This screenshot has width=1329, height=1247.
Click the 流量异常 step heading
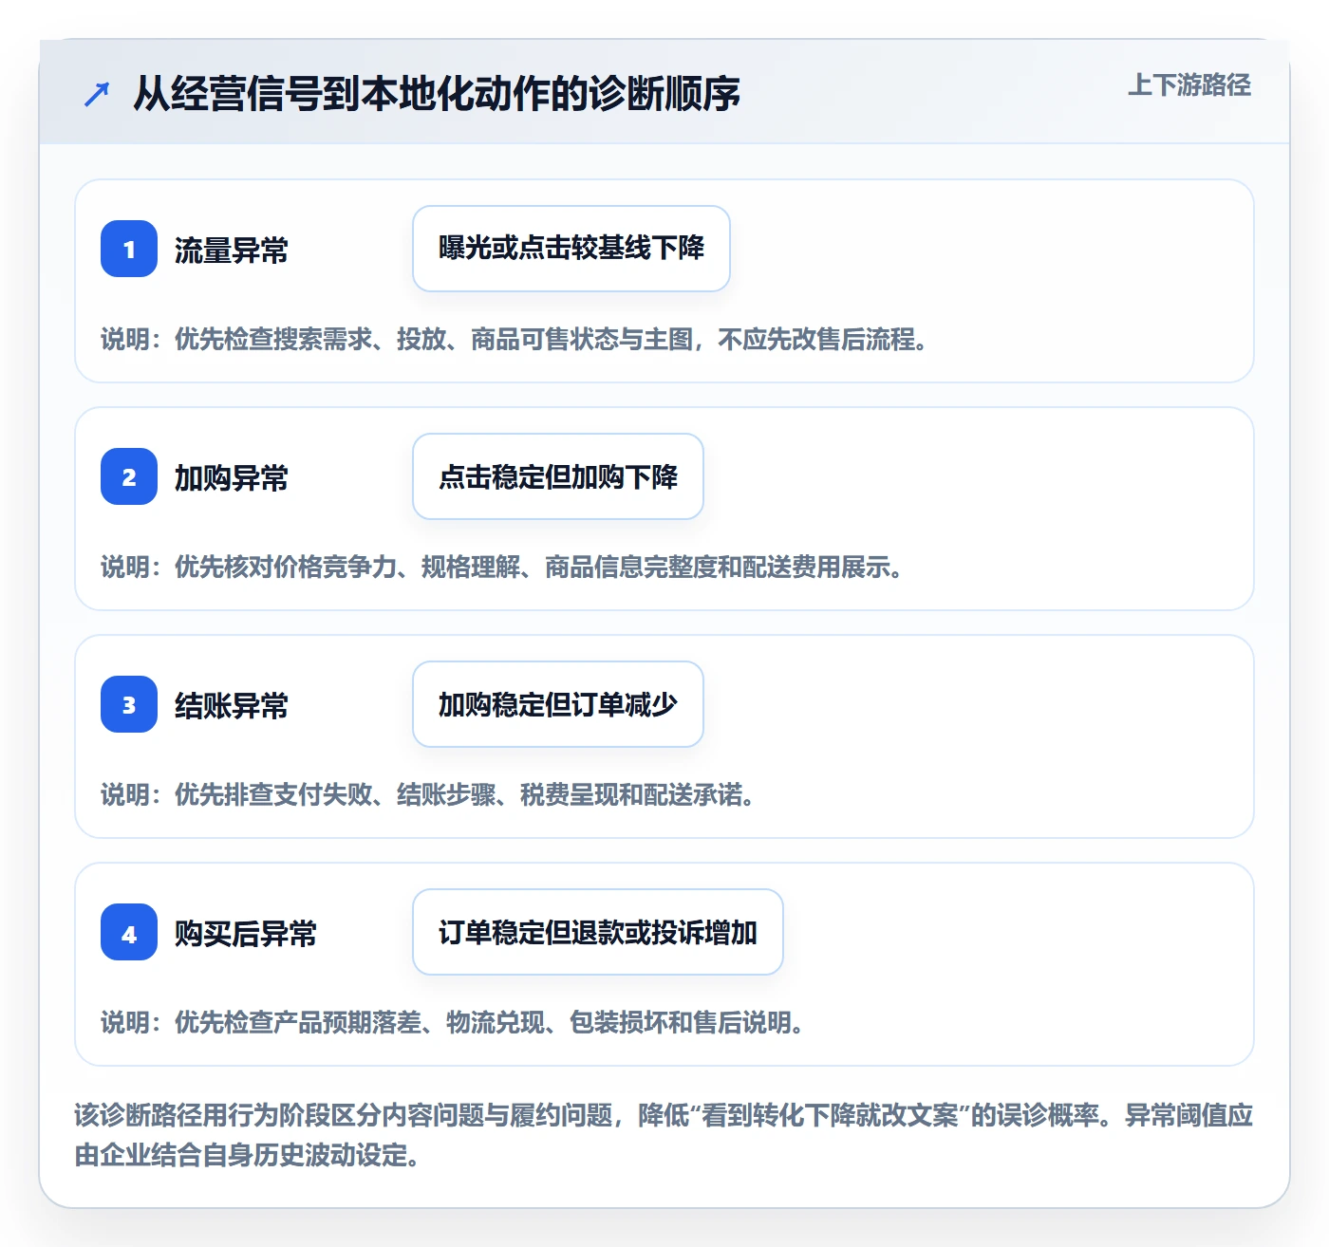coord(232,251)
